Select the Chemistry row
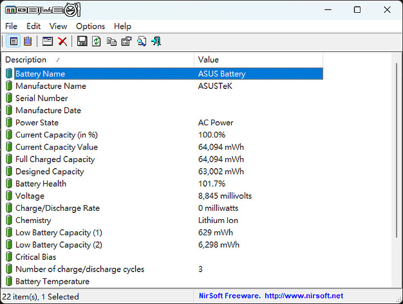The width and height of the screenshot is (403, 304). point(164,220)
